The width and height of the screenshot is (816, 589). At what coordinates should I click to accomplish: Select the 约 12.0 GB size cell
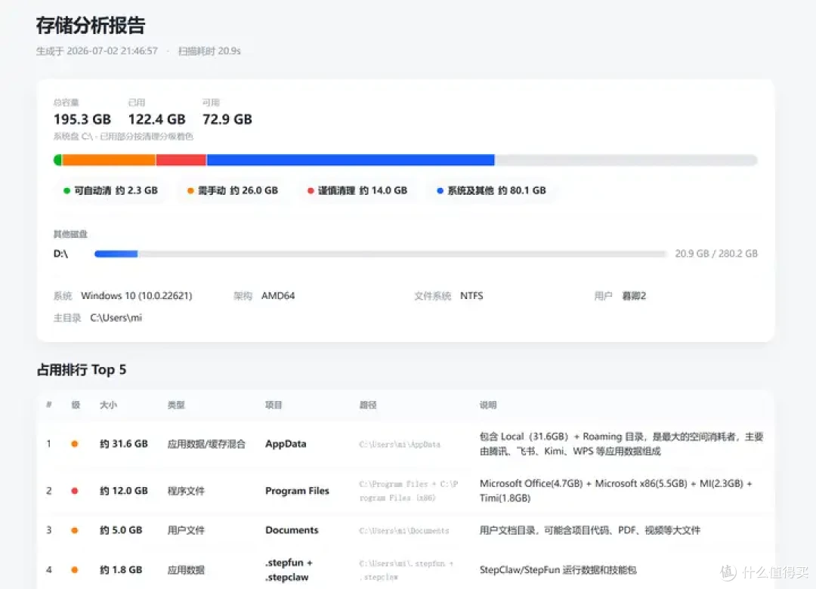(x=124, y=491)
